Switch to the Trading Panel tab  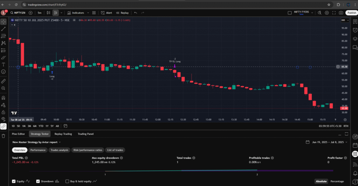tap(86, 134)
